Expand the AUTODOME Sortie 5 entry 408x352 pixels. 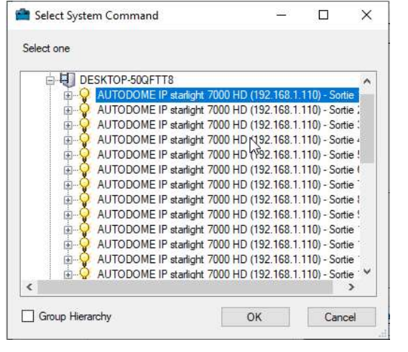coord(68,156)
